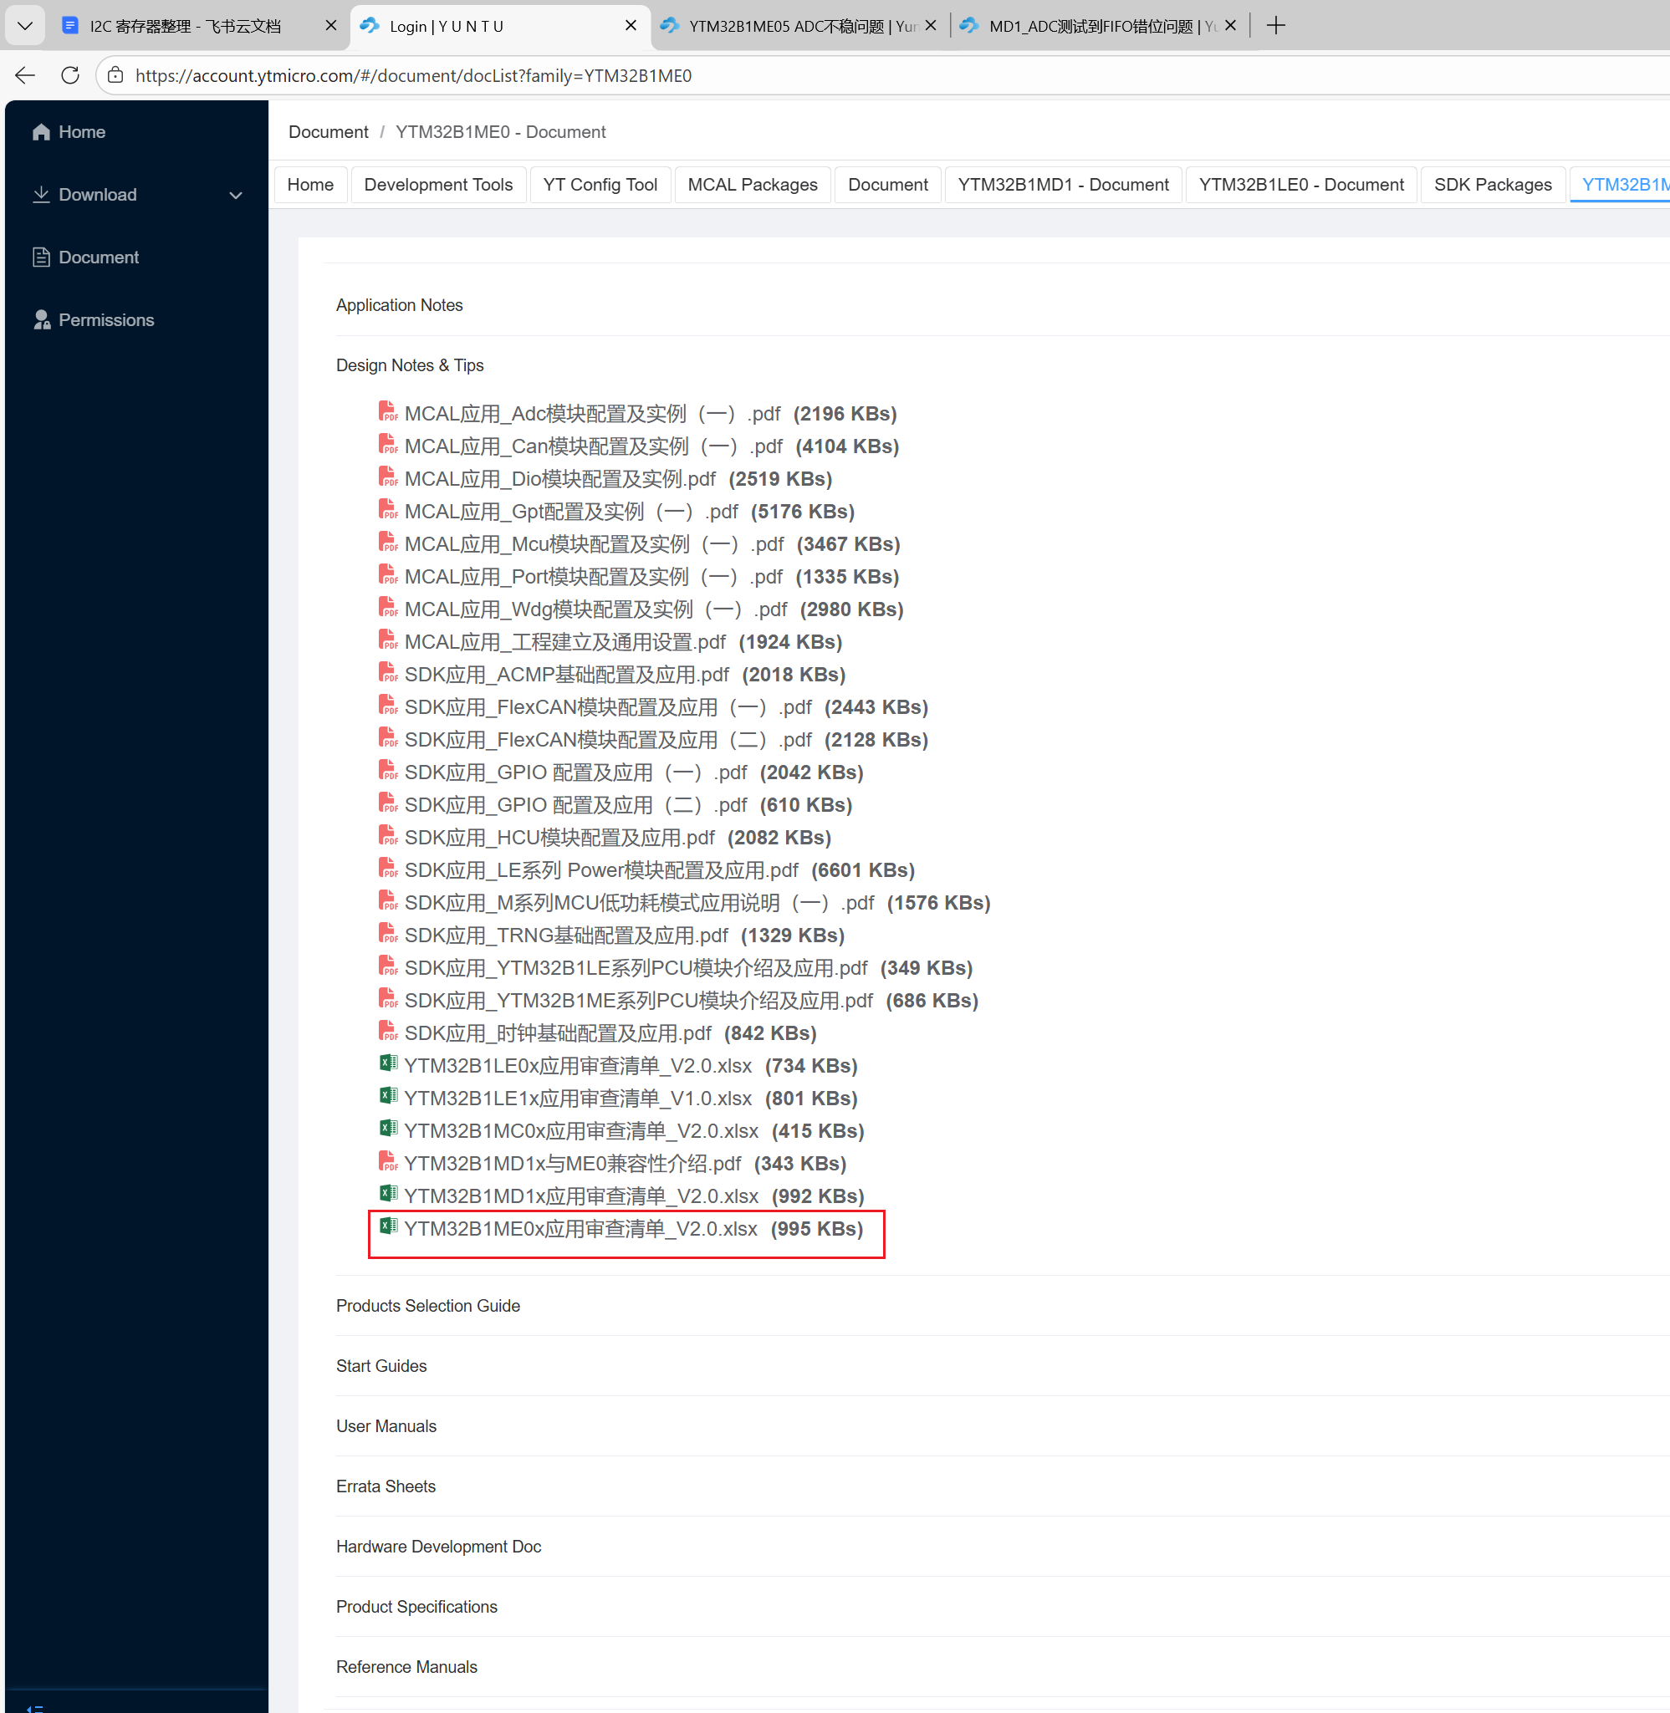Click the Home sidebar house icon

point(40,131)
